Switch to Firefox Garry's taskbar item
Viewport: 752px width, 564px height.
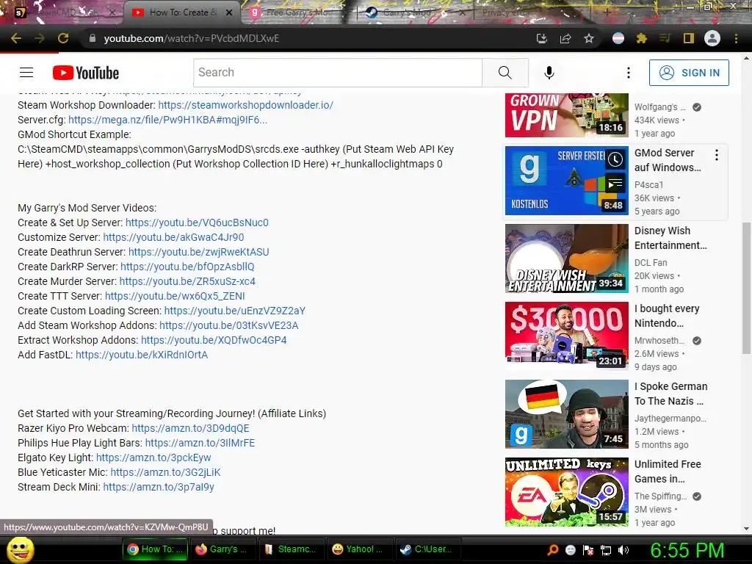[223, 549]
